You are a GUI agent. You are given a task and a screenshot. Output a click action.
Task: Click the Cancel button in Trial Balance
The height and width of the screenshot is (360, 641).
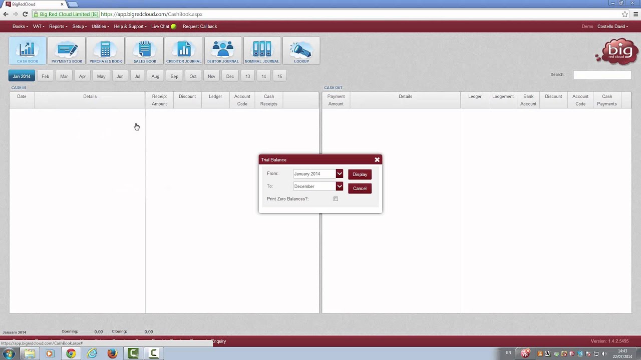[360, 188]
